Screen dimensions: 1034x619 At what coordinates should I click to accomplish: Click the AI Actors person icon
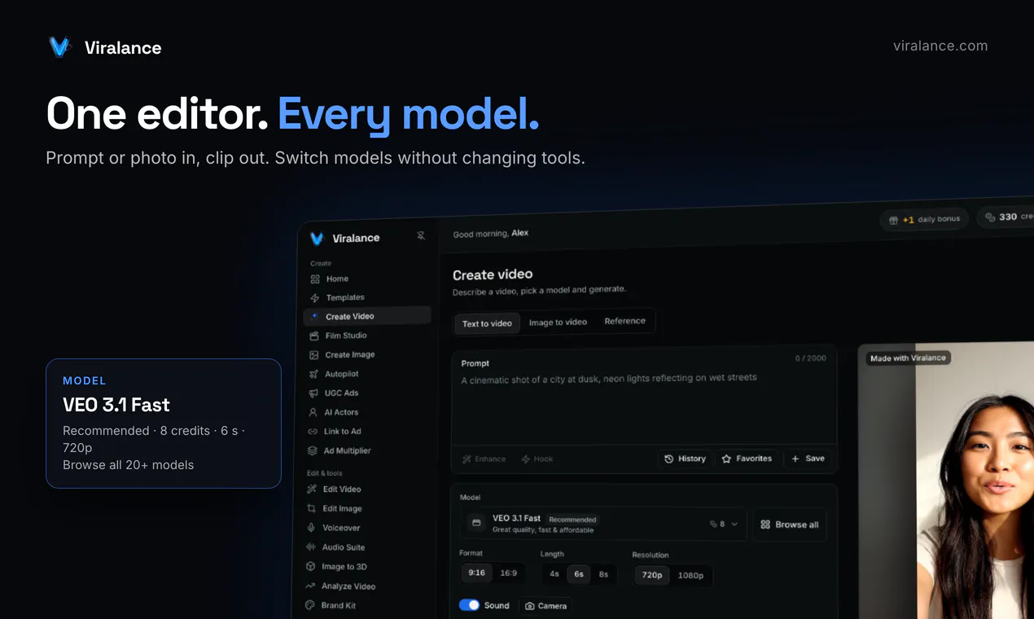(313, 412)
